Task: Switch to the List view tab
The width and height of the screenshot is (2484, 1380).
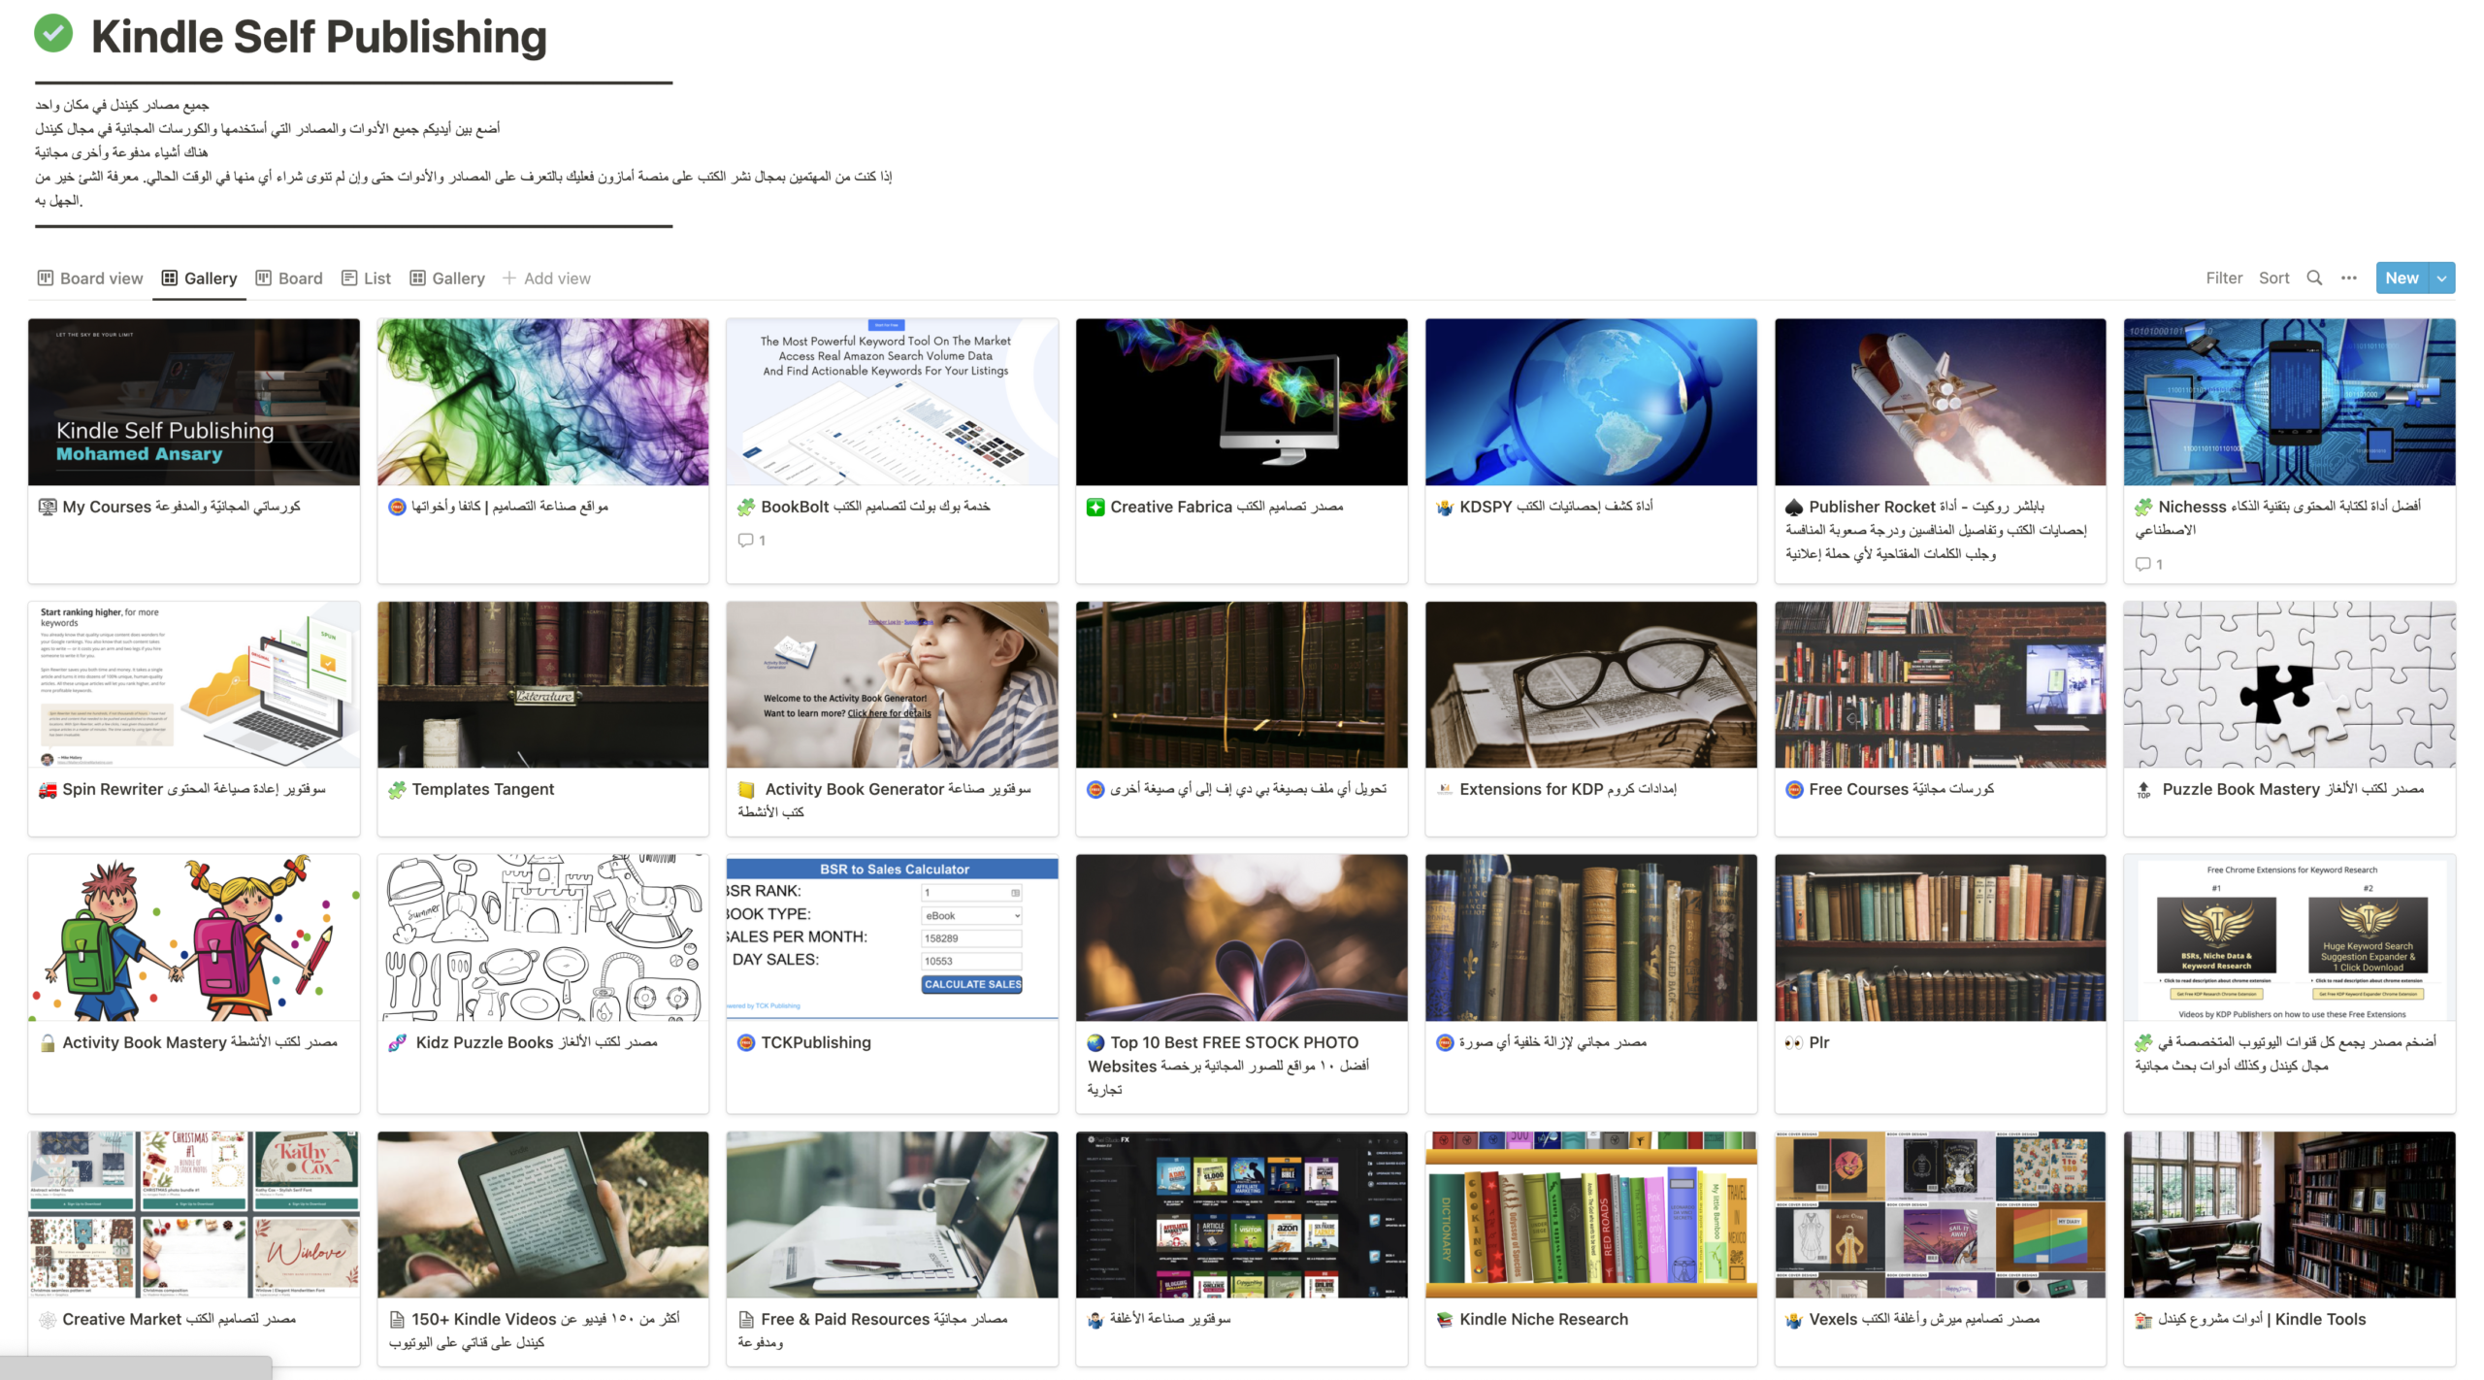Action: 366,279
